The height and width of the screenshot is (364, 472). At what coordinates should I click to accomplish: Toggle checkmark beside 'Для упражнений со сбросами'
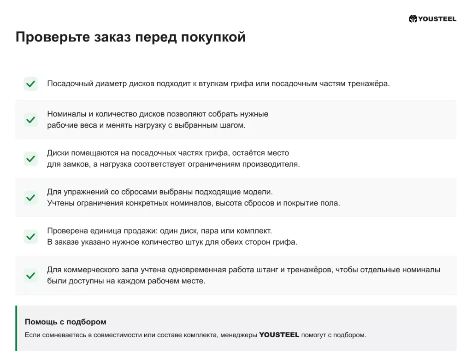(x=31, y=197)
